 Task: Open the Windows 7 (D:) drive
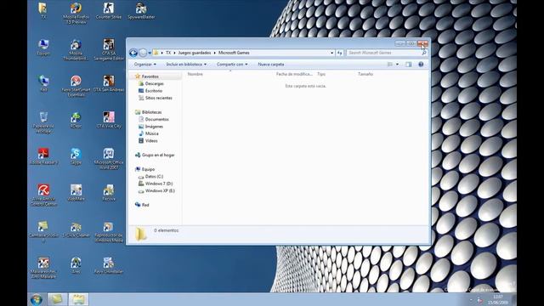[x=159, y=184]
